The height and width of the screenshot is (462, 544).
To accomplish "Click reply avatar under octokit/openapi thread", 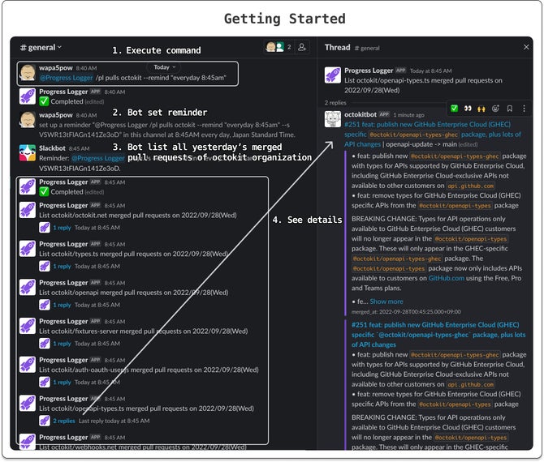I will (x=45, y=305).
